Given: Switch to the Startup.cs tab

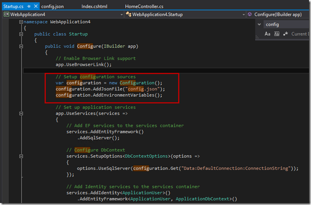Looking at the screenshot, I should point(14,6).
